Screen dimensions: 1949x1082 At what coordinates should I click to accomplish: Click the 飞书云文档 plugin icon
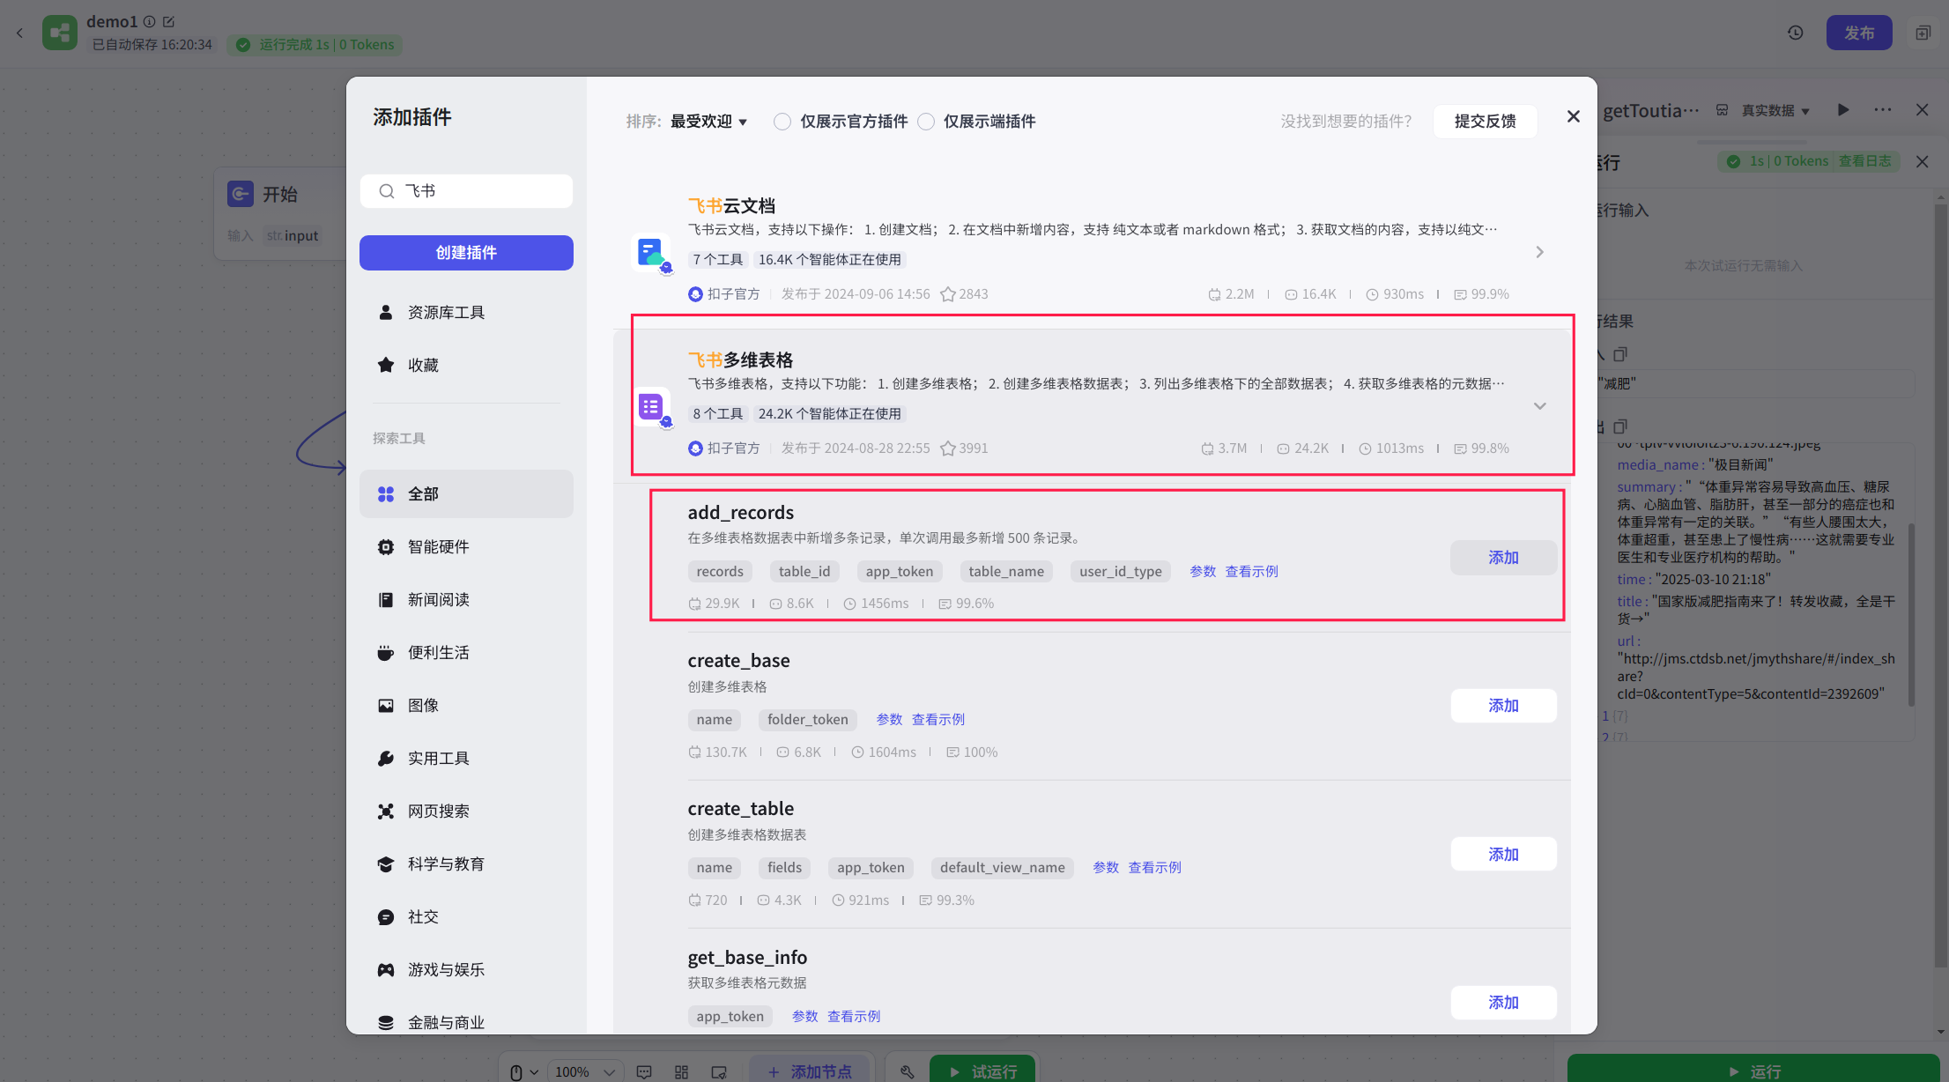[x=651, y=253]
